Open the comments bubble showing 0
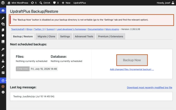Viewport: 176px width, 110px height. [x=54, y=3]
